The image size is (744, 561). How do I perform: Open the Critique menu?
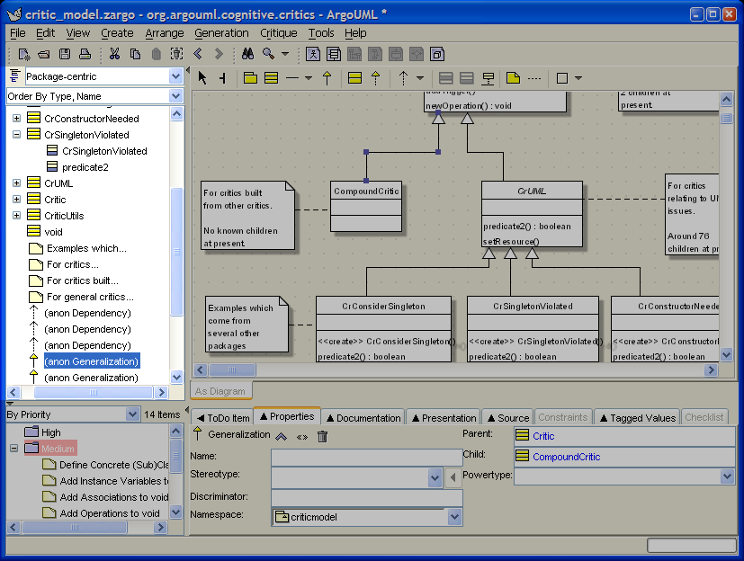click(x=278, y=33)
